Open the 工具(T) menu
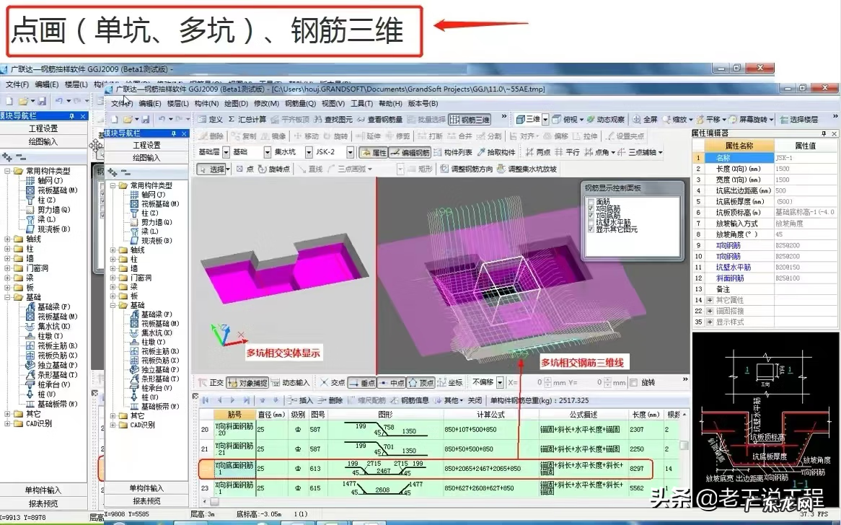The width and height of the screenshot is (841, 525). click(361, 104)
